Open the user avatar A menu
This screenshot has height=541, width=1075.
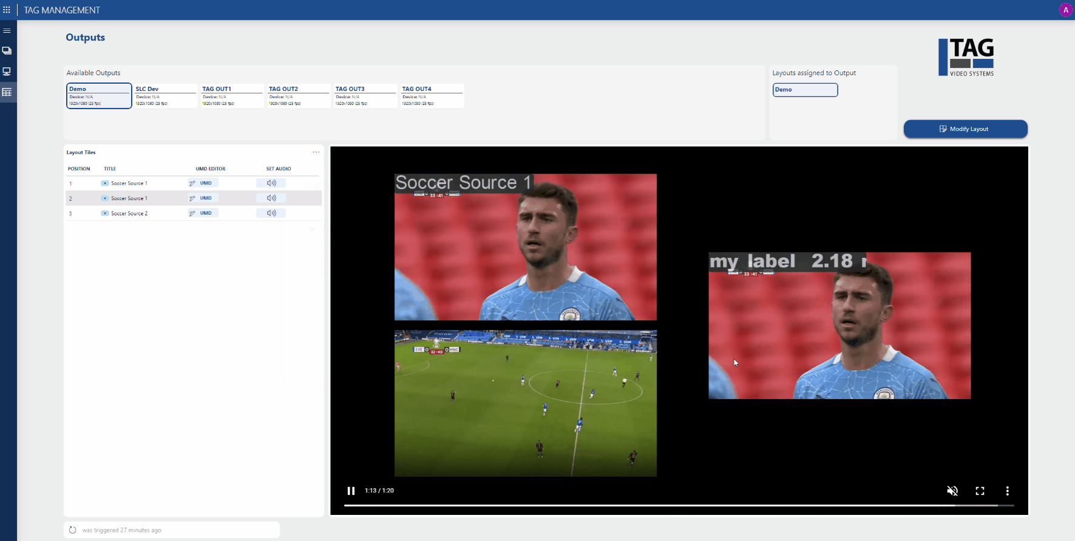pyautogui.click(x=1065, y=10)
